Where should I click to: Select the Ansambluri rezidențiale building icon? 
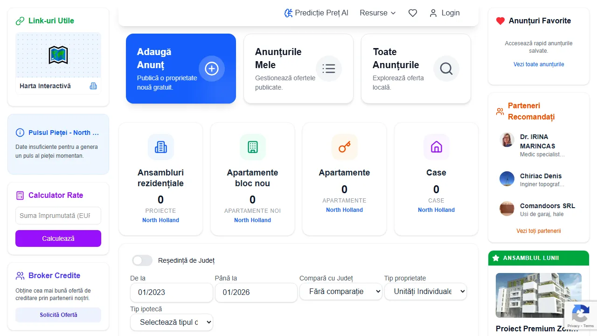(x=160, y=147)
